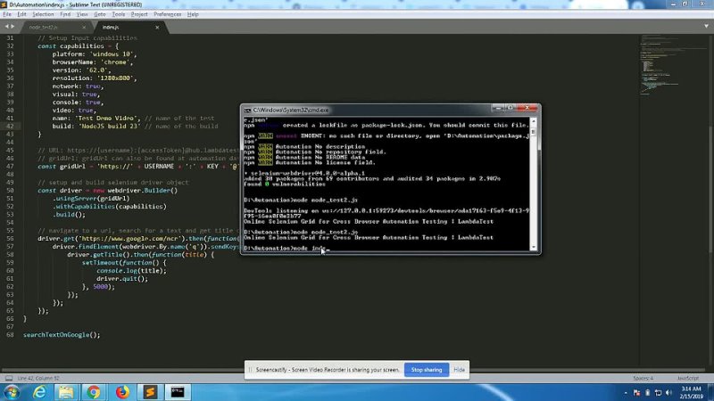Click the cmd scrollbar thumb
This screenshot has height=401, width=714.
(533, 132)
